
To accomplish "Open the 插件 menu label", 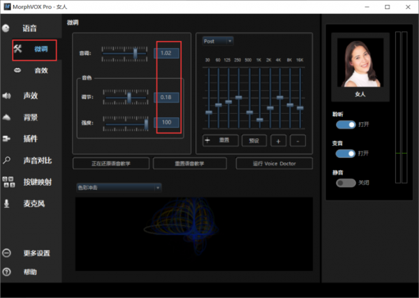I will pyautogui.click(x=31, y=139).
